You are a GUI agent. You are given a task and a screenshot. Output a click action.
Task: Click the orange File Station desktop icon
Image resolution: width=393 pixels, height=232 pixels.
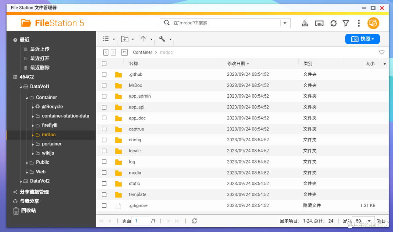pos(373,23)
